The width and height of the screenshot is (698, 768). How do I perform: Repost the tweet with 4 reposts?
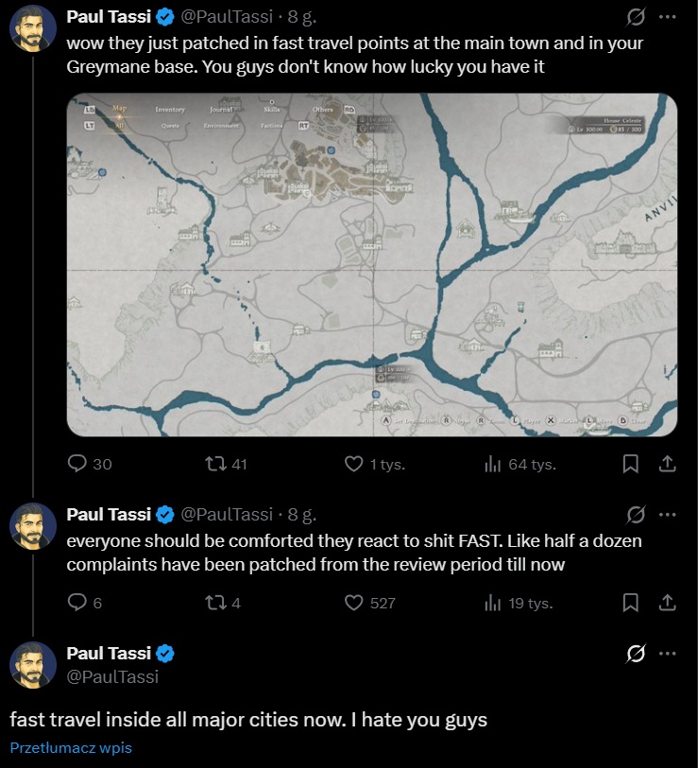point(215,602)
